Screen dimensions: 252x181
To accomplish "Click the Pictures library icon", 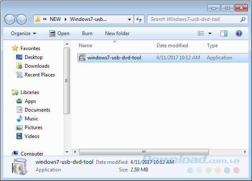I will pos(19,127).
